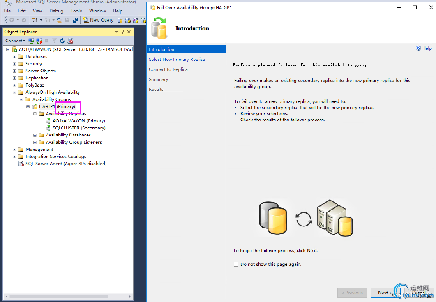
Task: Select the SQLCLUSTER (Secondary) replica
Action: [x=79, y=128]
